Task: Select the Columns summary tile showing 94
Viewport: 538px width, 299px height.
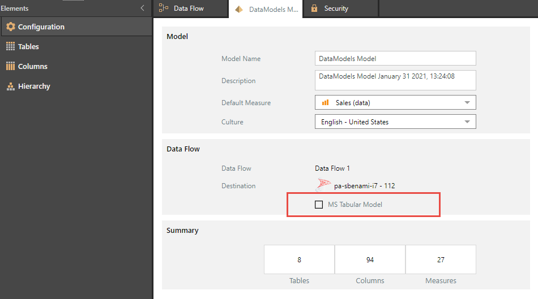Action: (x=370, y=259)
